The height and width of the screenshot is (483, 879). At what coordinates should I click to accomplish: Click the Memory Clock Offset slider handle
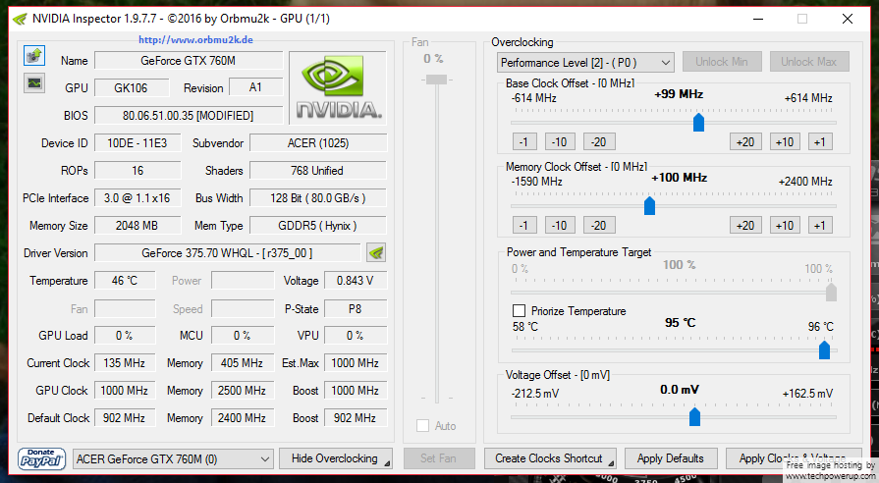coord(650,205)
